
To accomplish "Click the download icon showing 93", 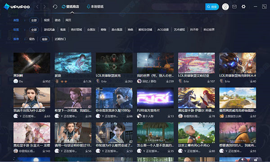I will pos(251,151).
